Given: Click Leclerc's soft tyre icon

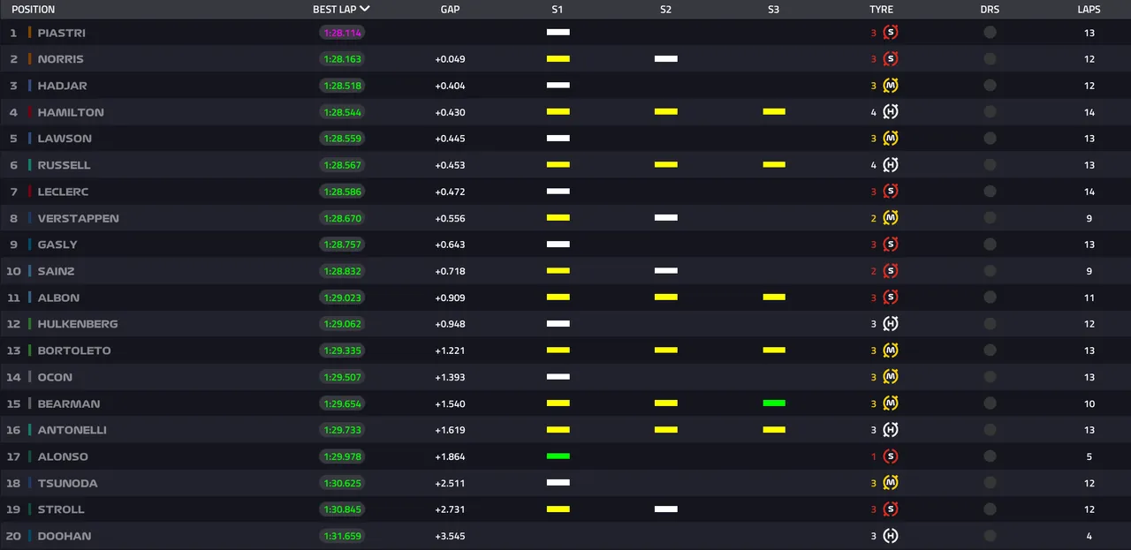Looking at the screenshot, I should 891,192.
